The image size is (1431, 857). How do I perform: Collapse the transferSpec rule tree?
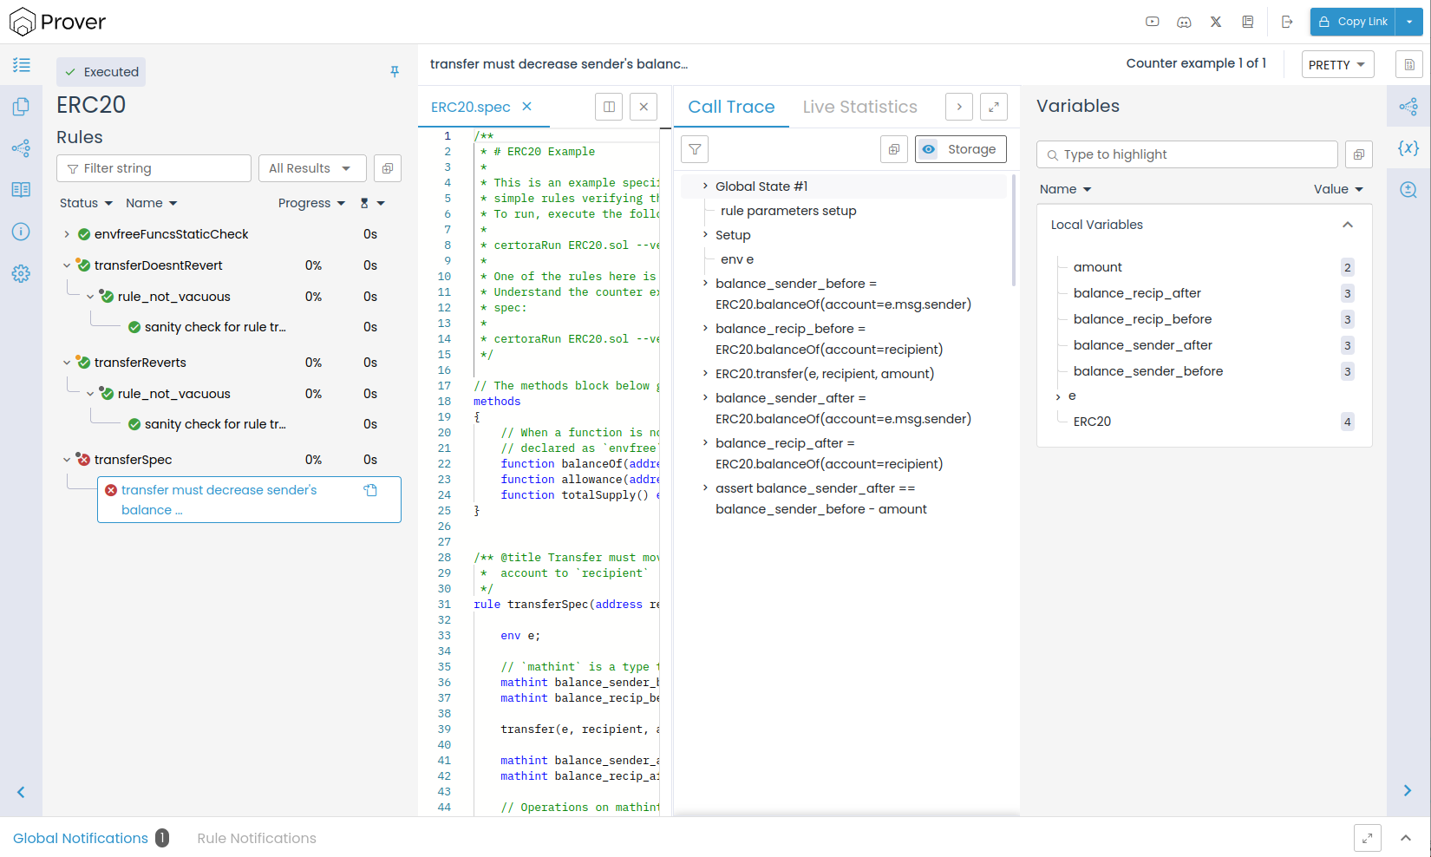pyautogui.click(x=67, y=460)
